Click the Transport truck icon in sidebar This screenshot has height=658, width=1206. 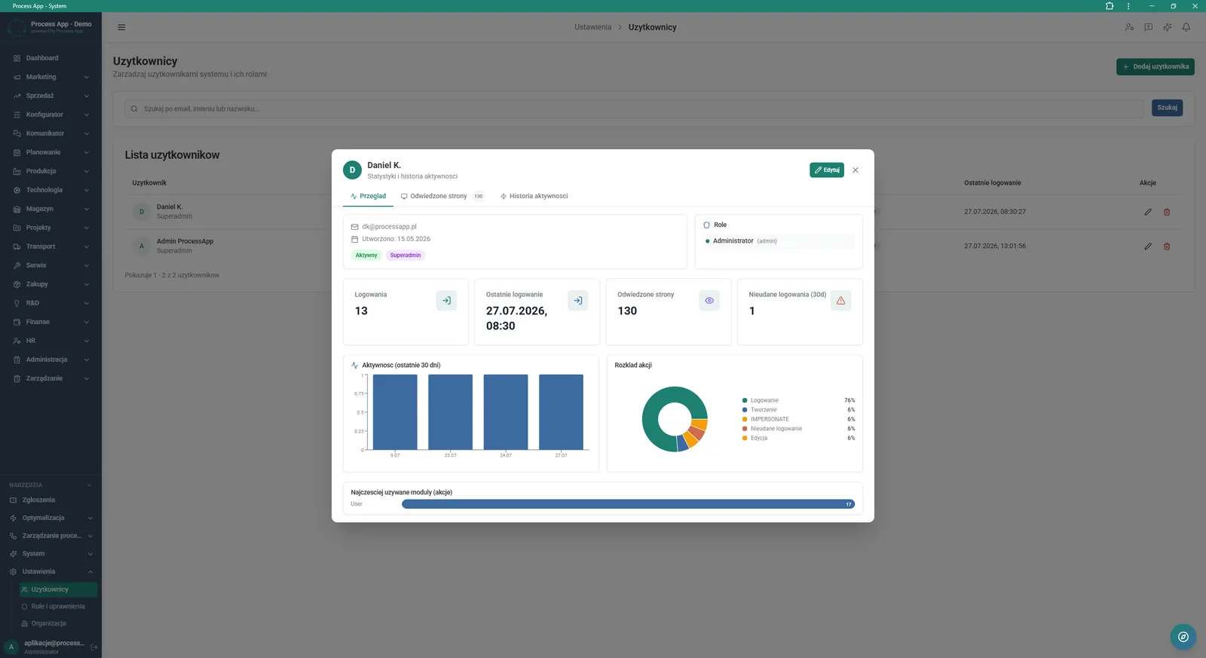pos(17,246)
